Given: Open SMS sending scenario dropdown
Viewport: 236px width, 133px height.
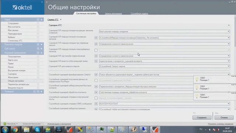Looking at the screenshot, I should point(228,104).
